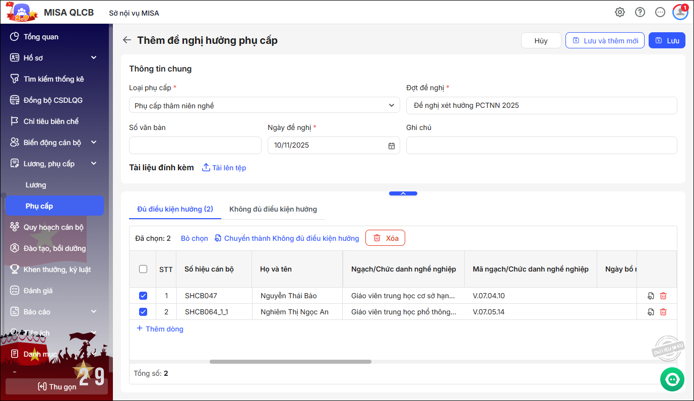Image resolution: width=694 pixels, height=401 pixels.
Task: Delete row for Nguyễn Thái Bảo
Action: [x=663, y=296]
